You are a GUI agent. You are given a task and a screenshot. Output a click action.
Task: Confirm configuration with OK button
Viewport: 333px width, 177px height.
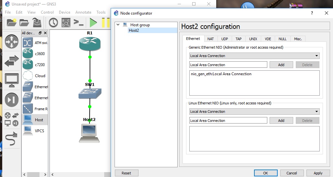coord(265,173)
